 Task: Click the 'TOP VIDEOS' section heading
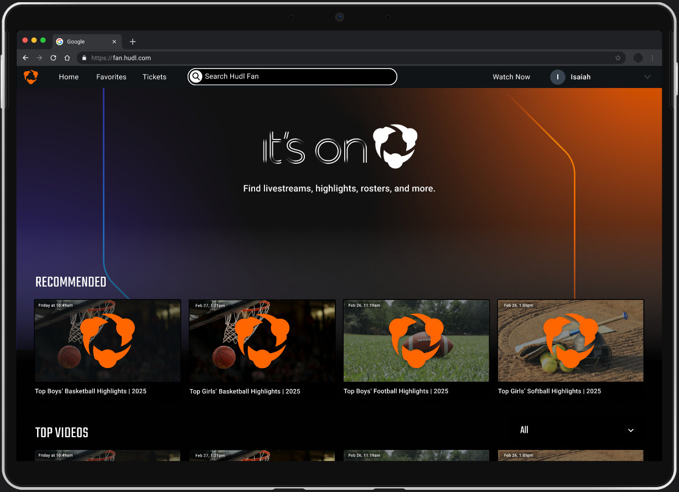[x=62, y=433]
